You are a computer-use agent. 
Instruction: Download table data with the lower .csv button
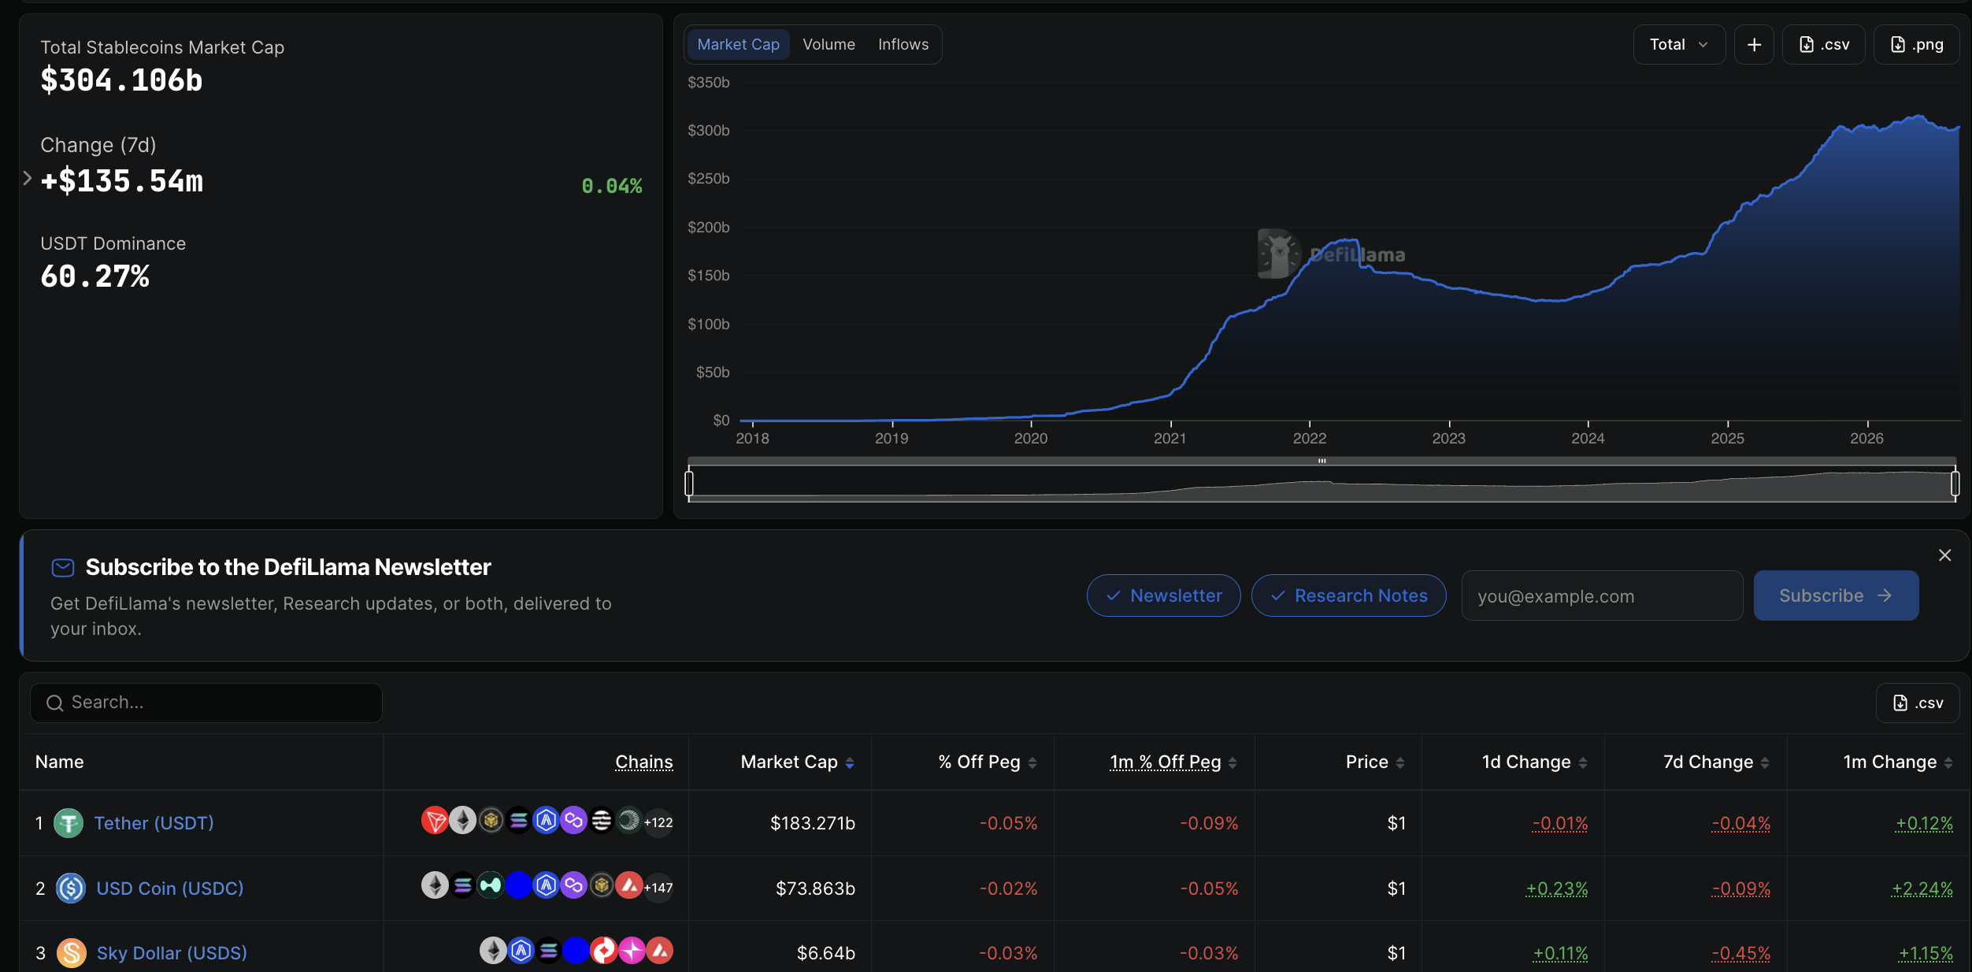(1918, 703)
